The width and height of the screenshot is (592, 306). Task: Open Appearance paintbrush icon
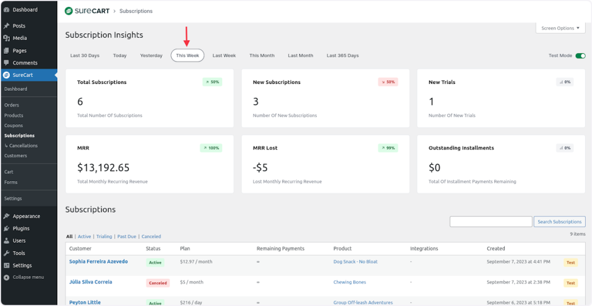(x=6, y=216)
